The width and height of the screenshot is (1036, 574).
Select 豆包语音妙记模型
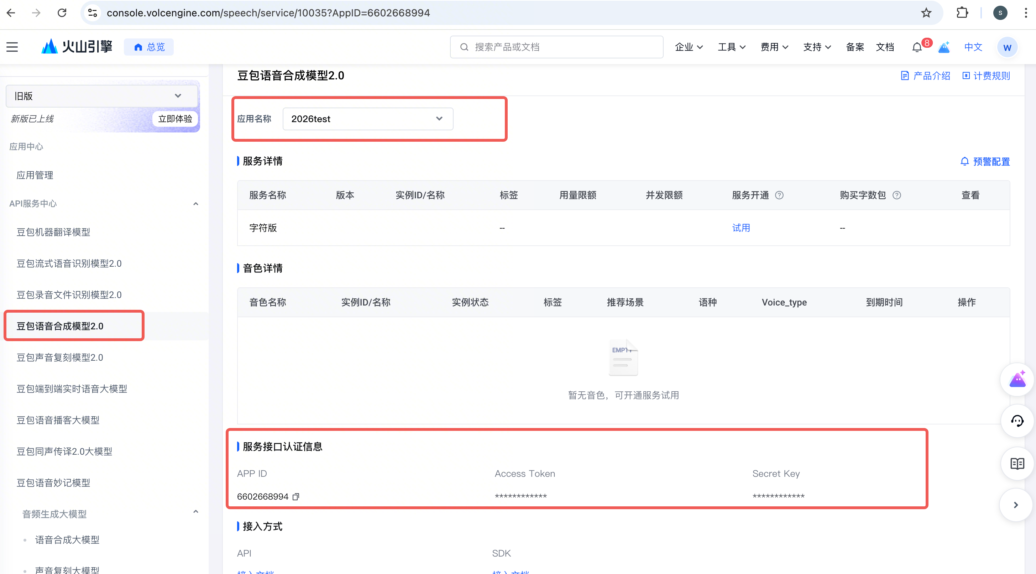click(53, 483)
